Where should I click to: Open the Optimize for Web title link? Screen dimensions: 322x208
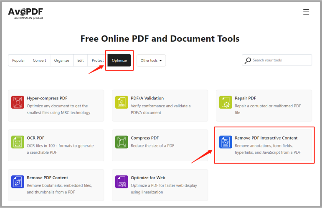click(148, 178)
